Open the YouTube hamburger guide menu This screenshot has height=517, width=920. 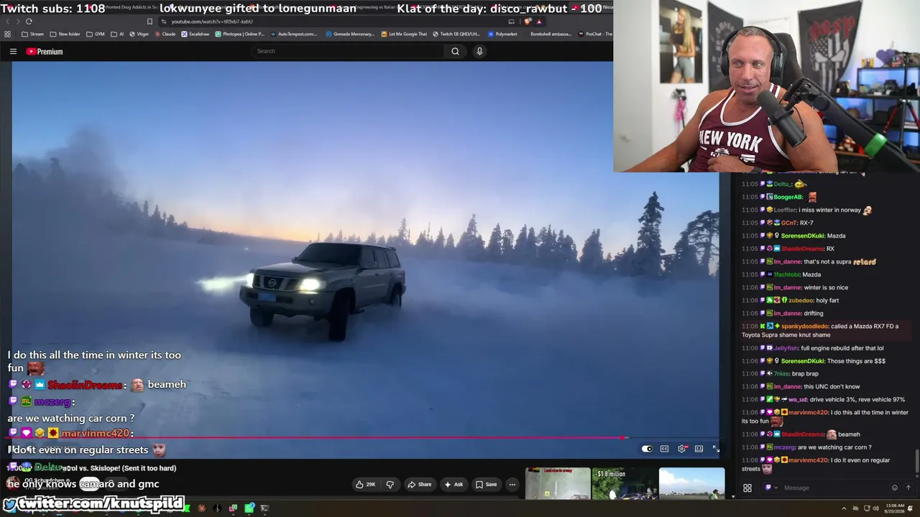coord(13,52)
